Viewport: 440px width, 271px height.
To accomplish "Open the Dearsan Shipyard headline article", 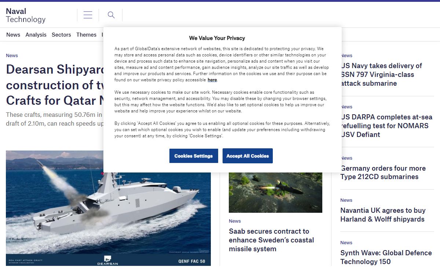I will [55, 85].
